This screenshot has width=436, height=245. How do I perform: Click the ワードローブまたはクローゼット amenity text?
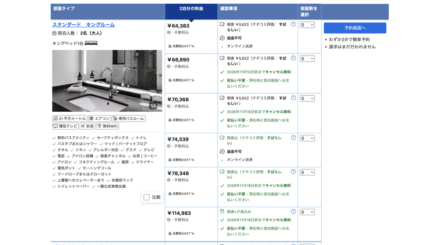pos(84,175)
